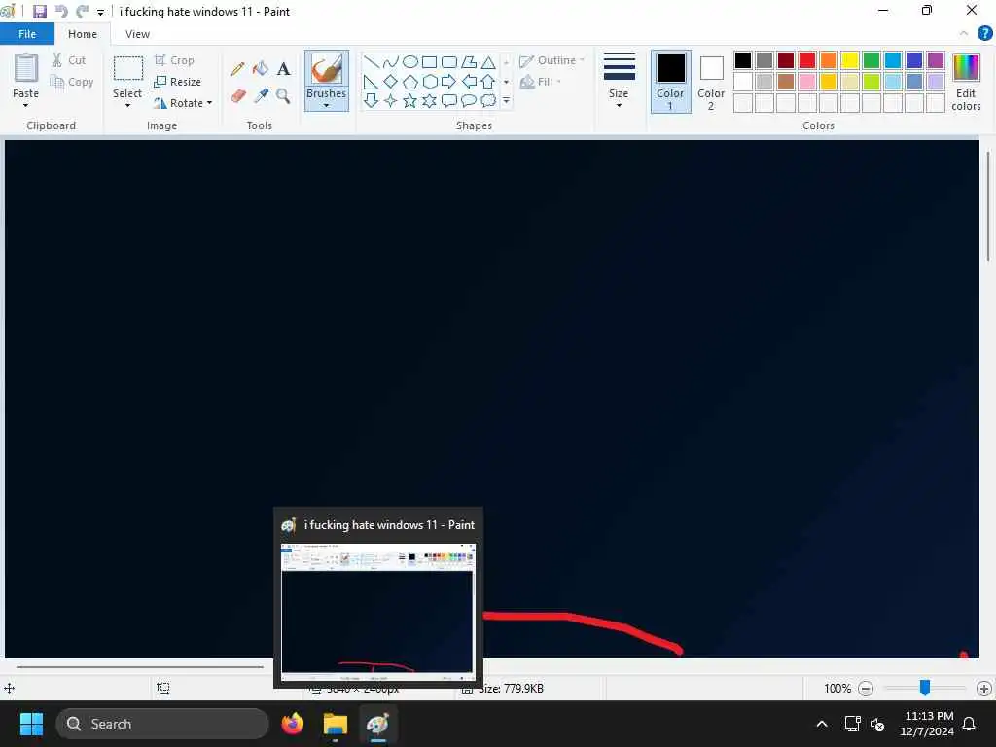Click the Paste clipboard icon
The width and height of the screenshot is (996, 747).
pyautogui.click(x=26, y=69)
